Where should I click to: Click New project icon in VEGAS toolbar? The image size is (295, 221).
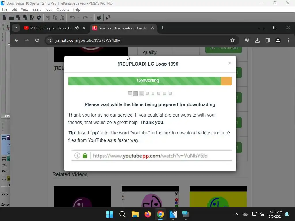tap(4, 18)
